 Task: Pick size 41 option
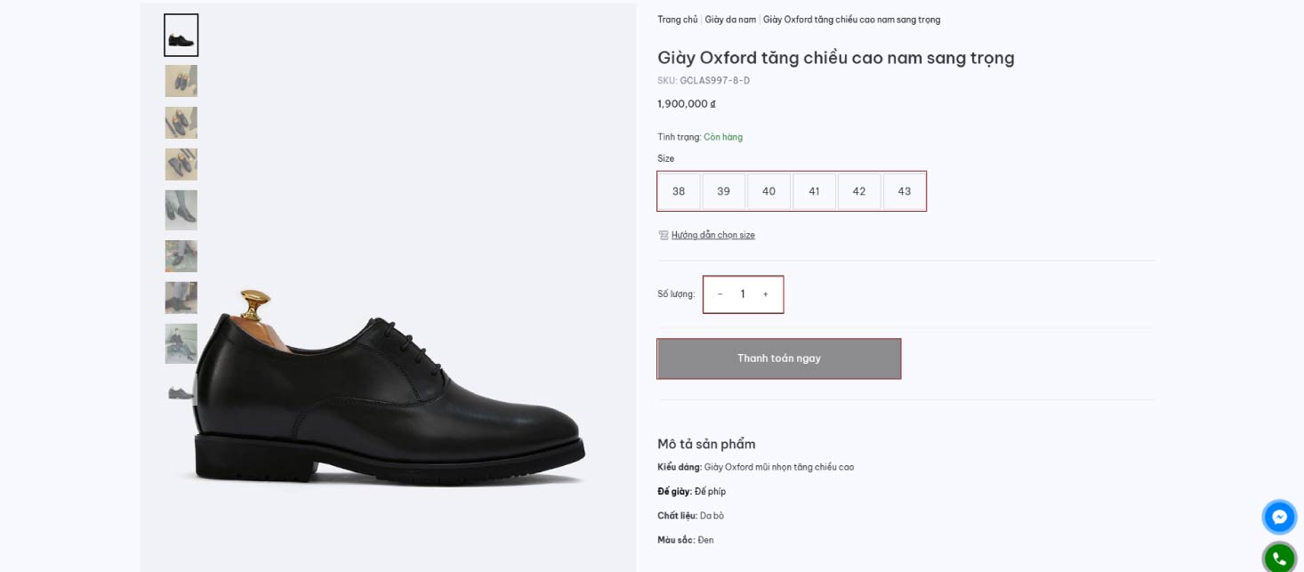coord(814,191)
